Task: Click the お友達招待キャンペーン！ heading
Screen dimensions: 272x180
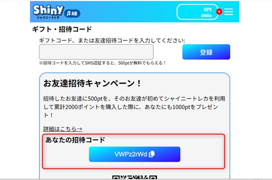Action: (x=92, y=83)
